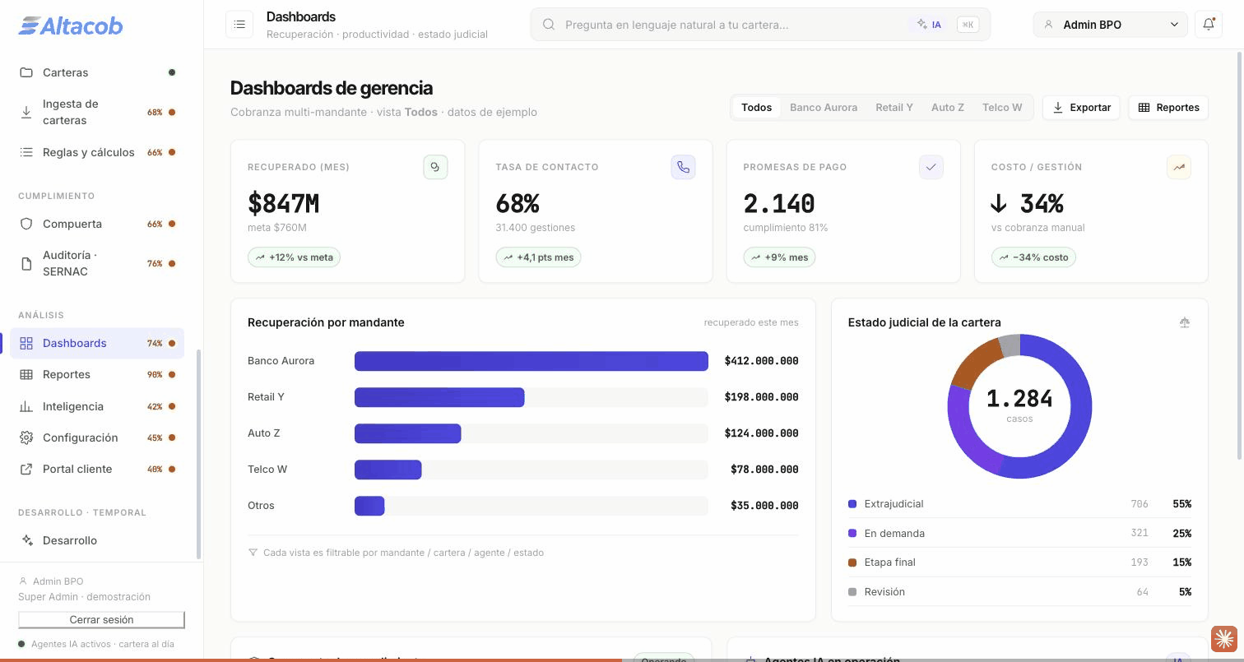The image size is (1244, 662).
Task: Click the Configuración gear icon
Action: click(26, 437)
